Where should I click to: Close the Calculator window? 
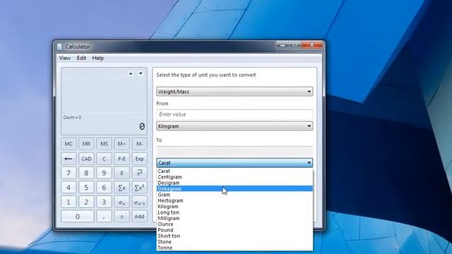coord(312,44)
